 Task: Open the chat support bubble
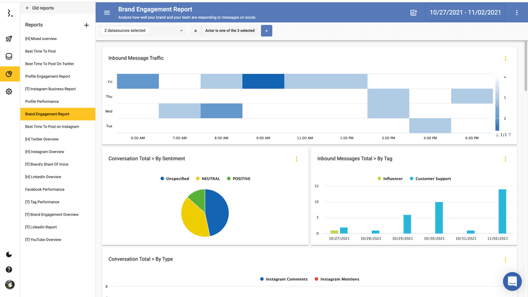point(512,282)
